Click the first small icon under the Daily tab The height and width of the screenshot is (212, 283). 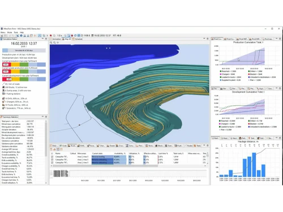tap(51, 149)
